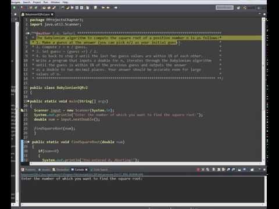Screen dimensions: 279x209
Task: Open the New Console View dropdown
Action: pos(252,170)
